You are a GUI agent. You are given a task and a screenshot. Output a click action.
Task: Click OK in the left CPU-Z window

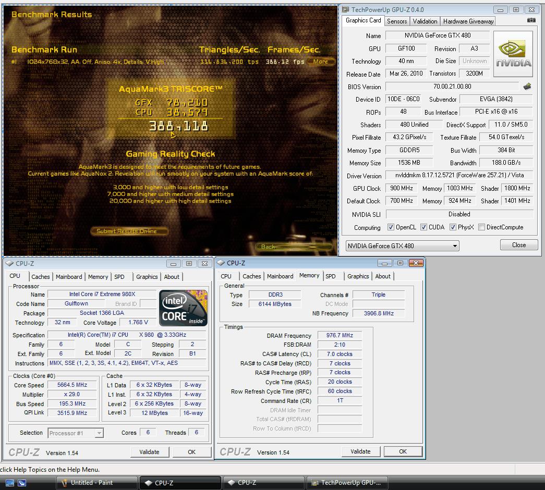coord(191,452)
